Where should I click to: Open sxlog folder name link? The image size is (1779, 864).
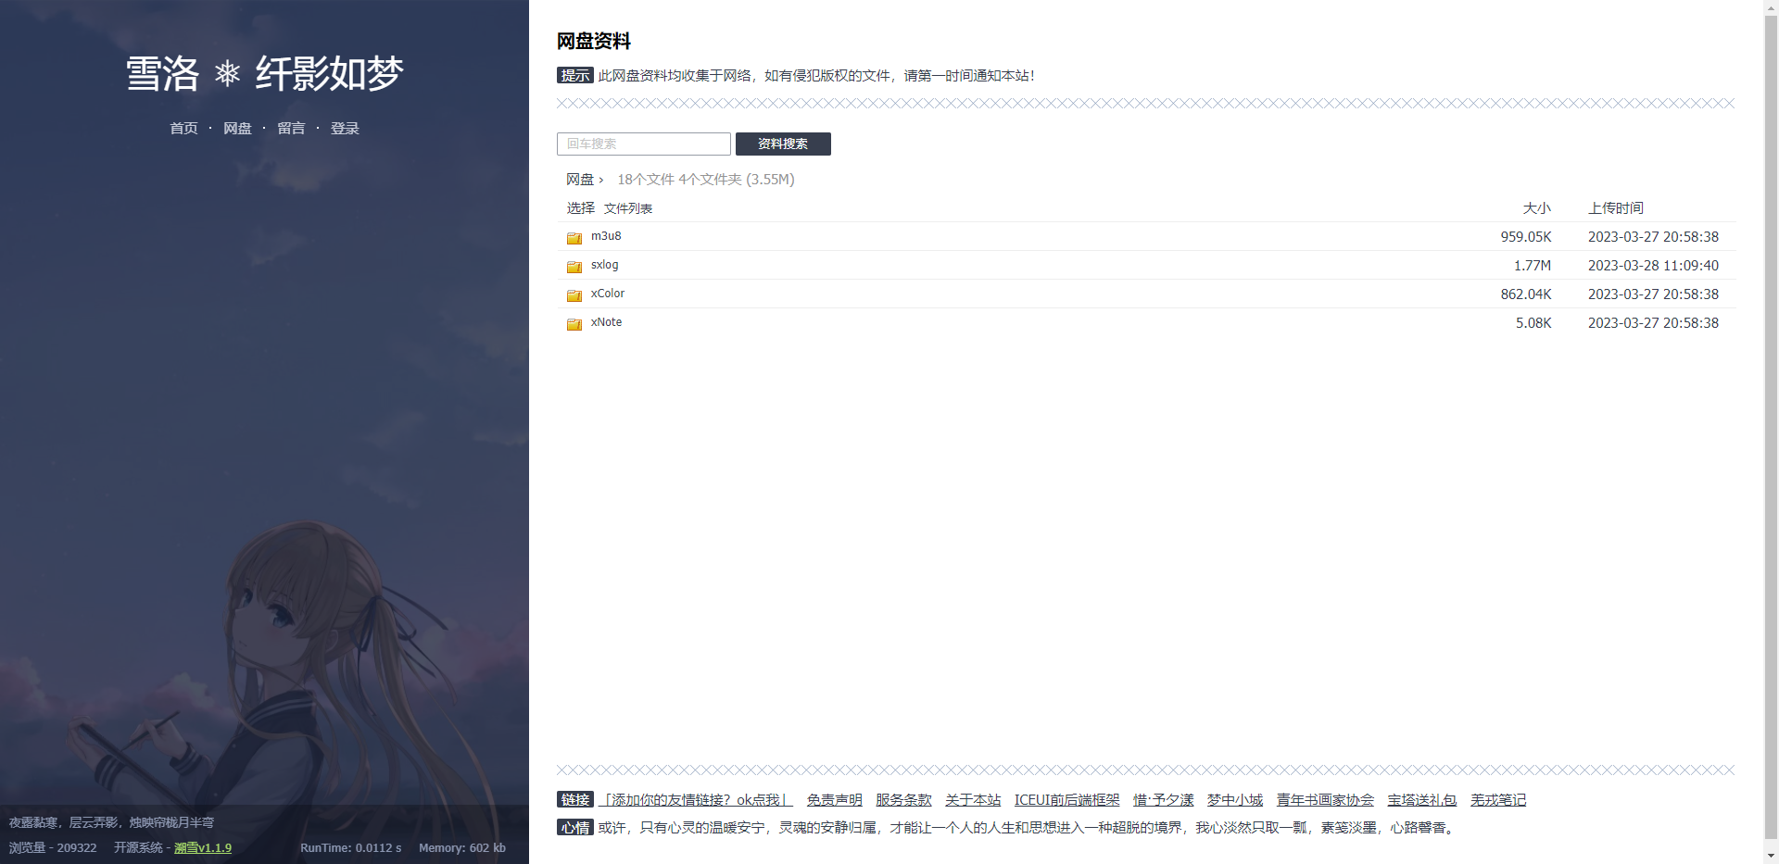pyautogui.click(x=605, y=265)
